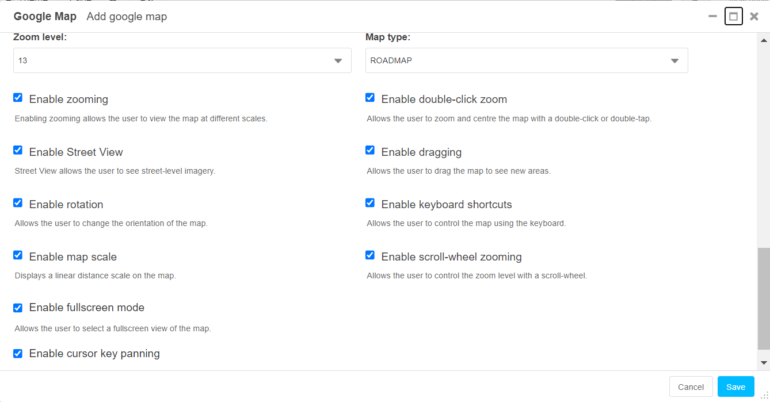Open the Map type dropdown
The image size is (770, 402).
click(x=526, y=60)
